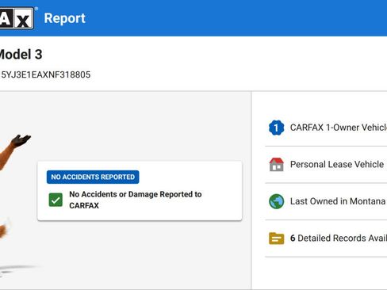Click the Model 3 heading
Viewport: 387px width, 290px height.
(x=21, y=55)
